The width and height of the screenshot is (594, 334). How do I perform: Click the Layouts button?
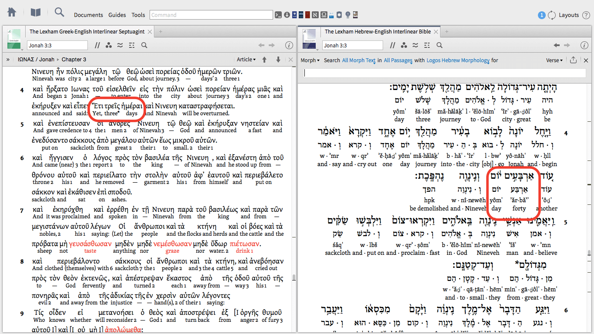[569, 15]
